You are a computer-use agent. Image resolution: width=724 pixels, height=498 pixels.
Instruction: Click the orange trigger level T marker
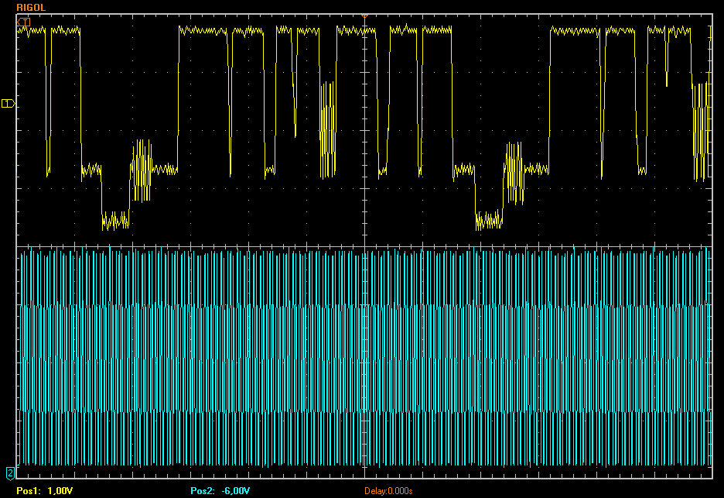(x=24, y=21)
